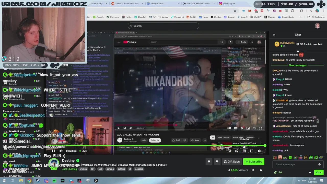Enter fullscreen on Kick player
327x184 pixels.
coord(252,151)
